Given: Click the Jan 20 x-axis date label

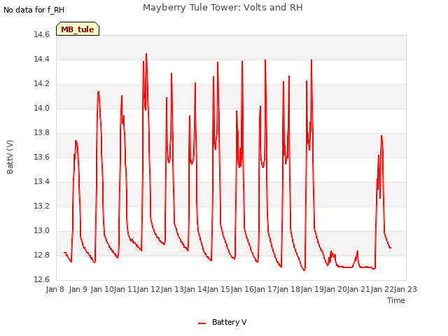Looking at the screenshot, I should (335, 289).
